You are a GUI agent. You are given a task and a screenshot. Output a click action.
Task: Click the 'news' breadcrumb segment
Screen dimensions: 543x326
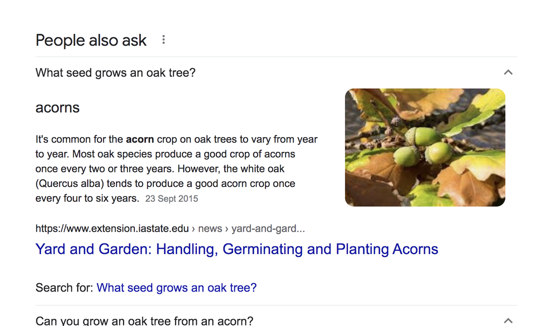pyautogui.click(x=210, y=228)
